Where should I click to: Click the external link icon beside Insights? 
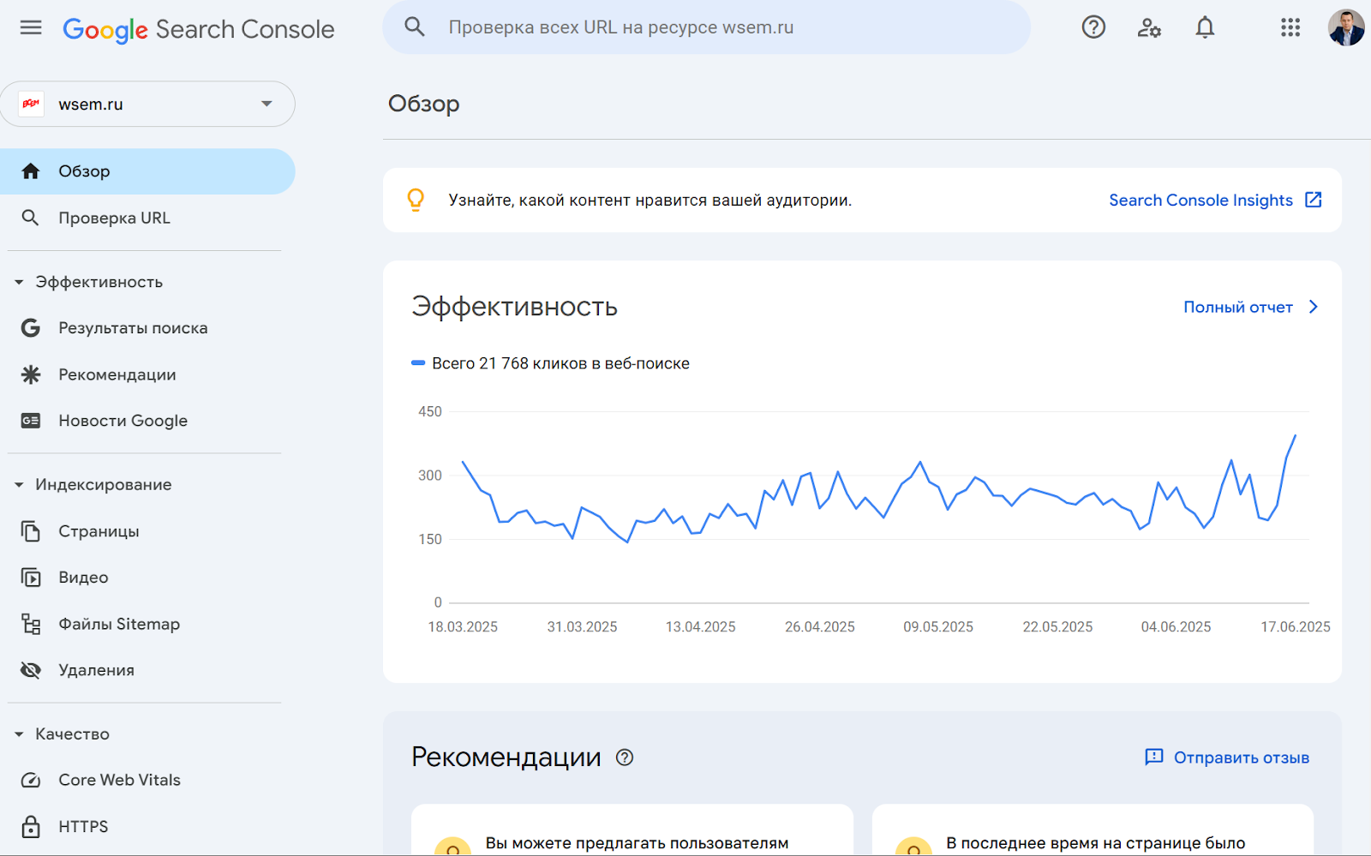click(1313, 200)
